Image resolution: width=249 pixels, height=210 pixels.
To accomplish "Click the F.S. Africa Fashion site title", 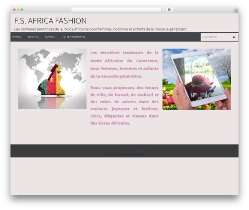I will [x=50, y=21].
